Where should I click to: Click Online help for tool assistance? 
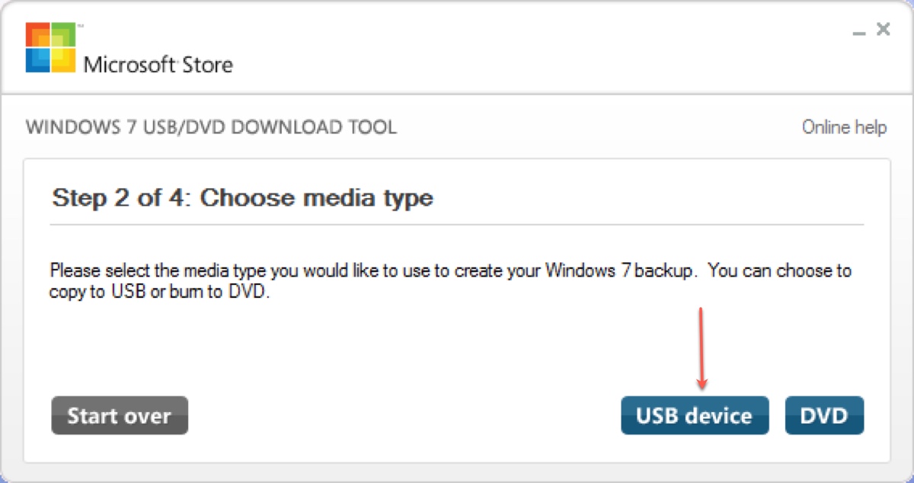(844, 127)
